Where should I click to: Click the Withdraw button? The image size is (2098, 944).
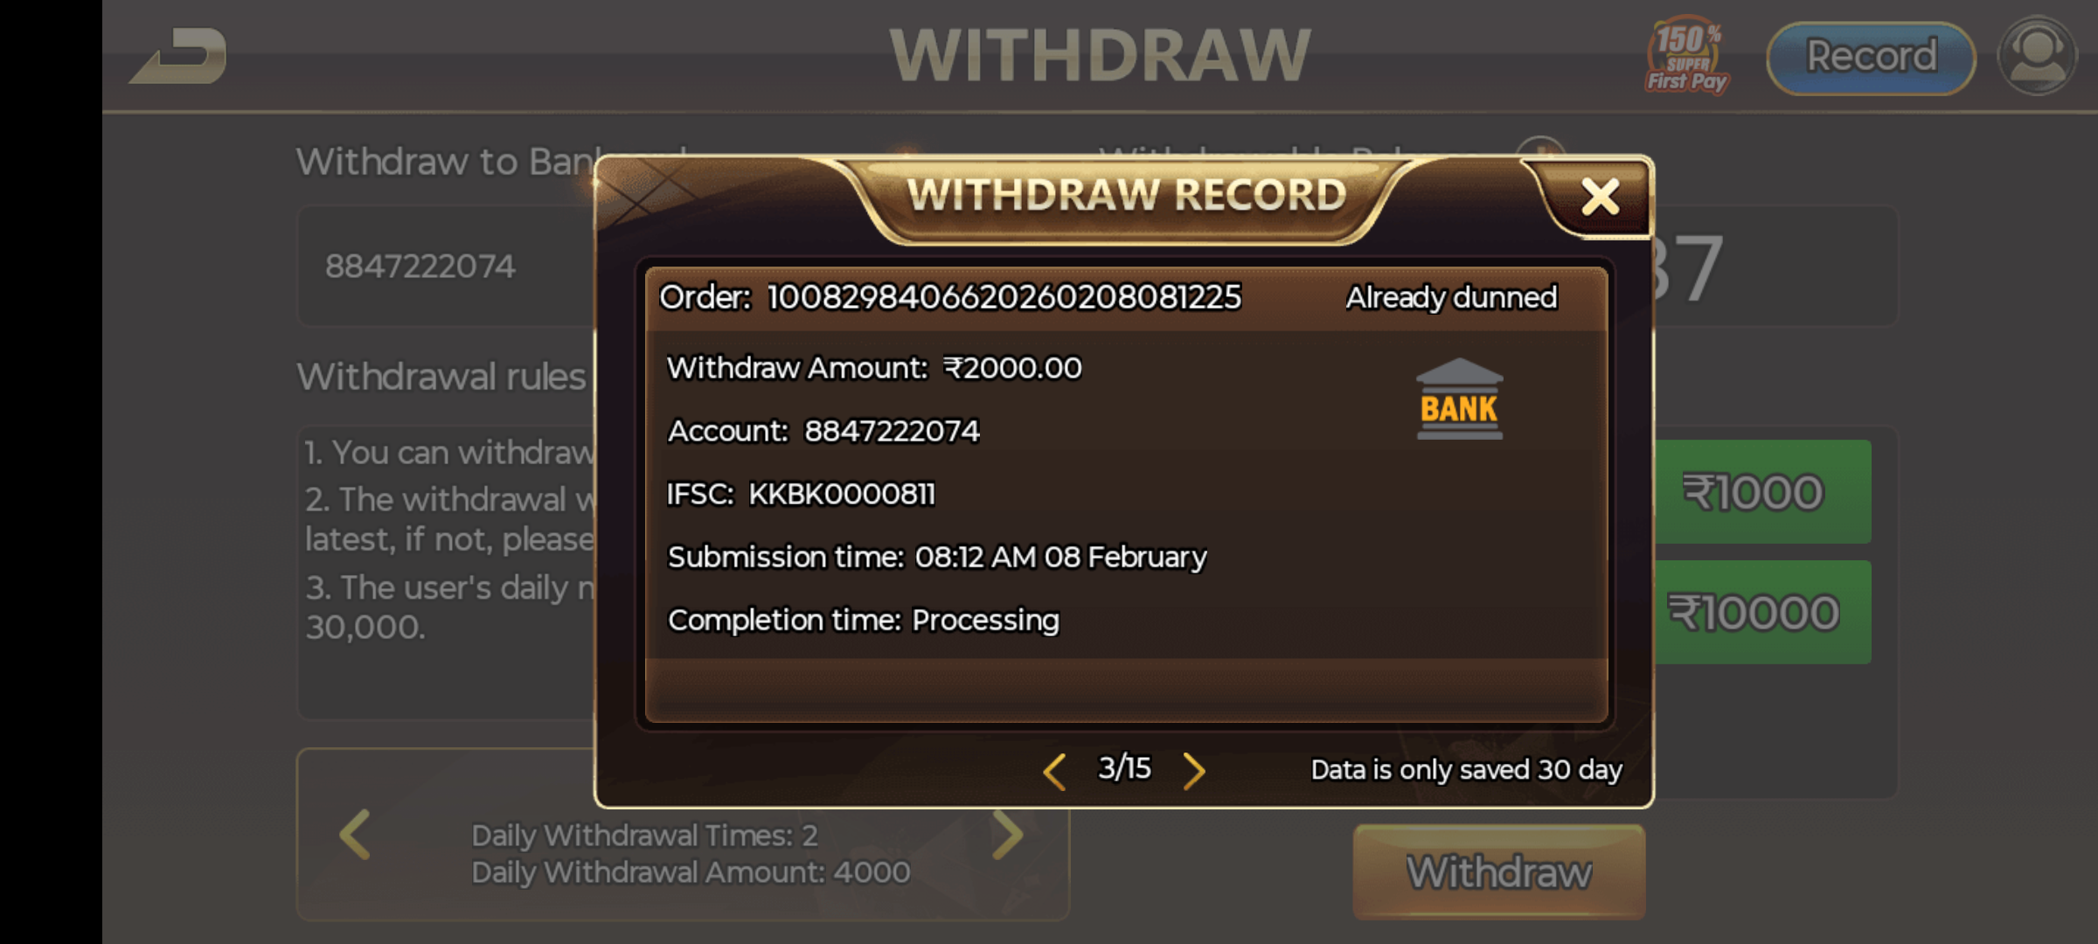coord(1498,872)
